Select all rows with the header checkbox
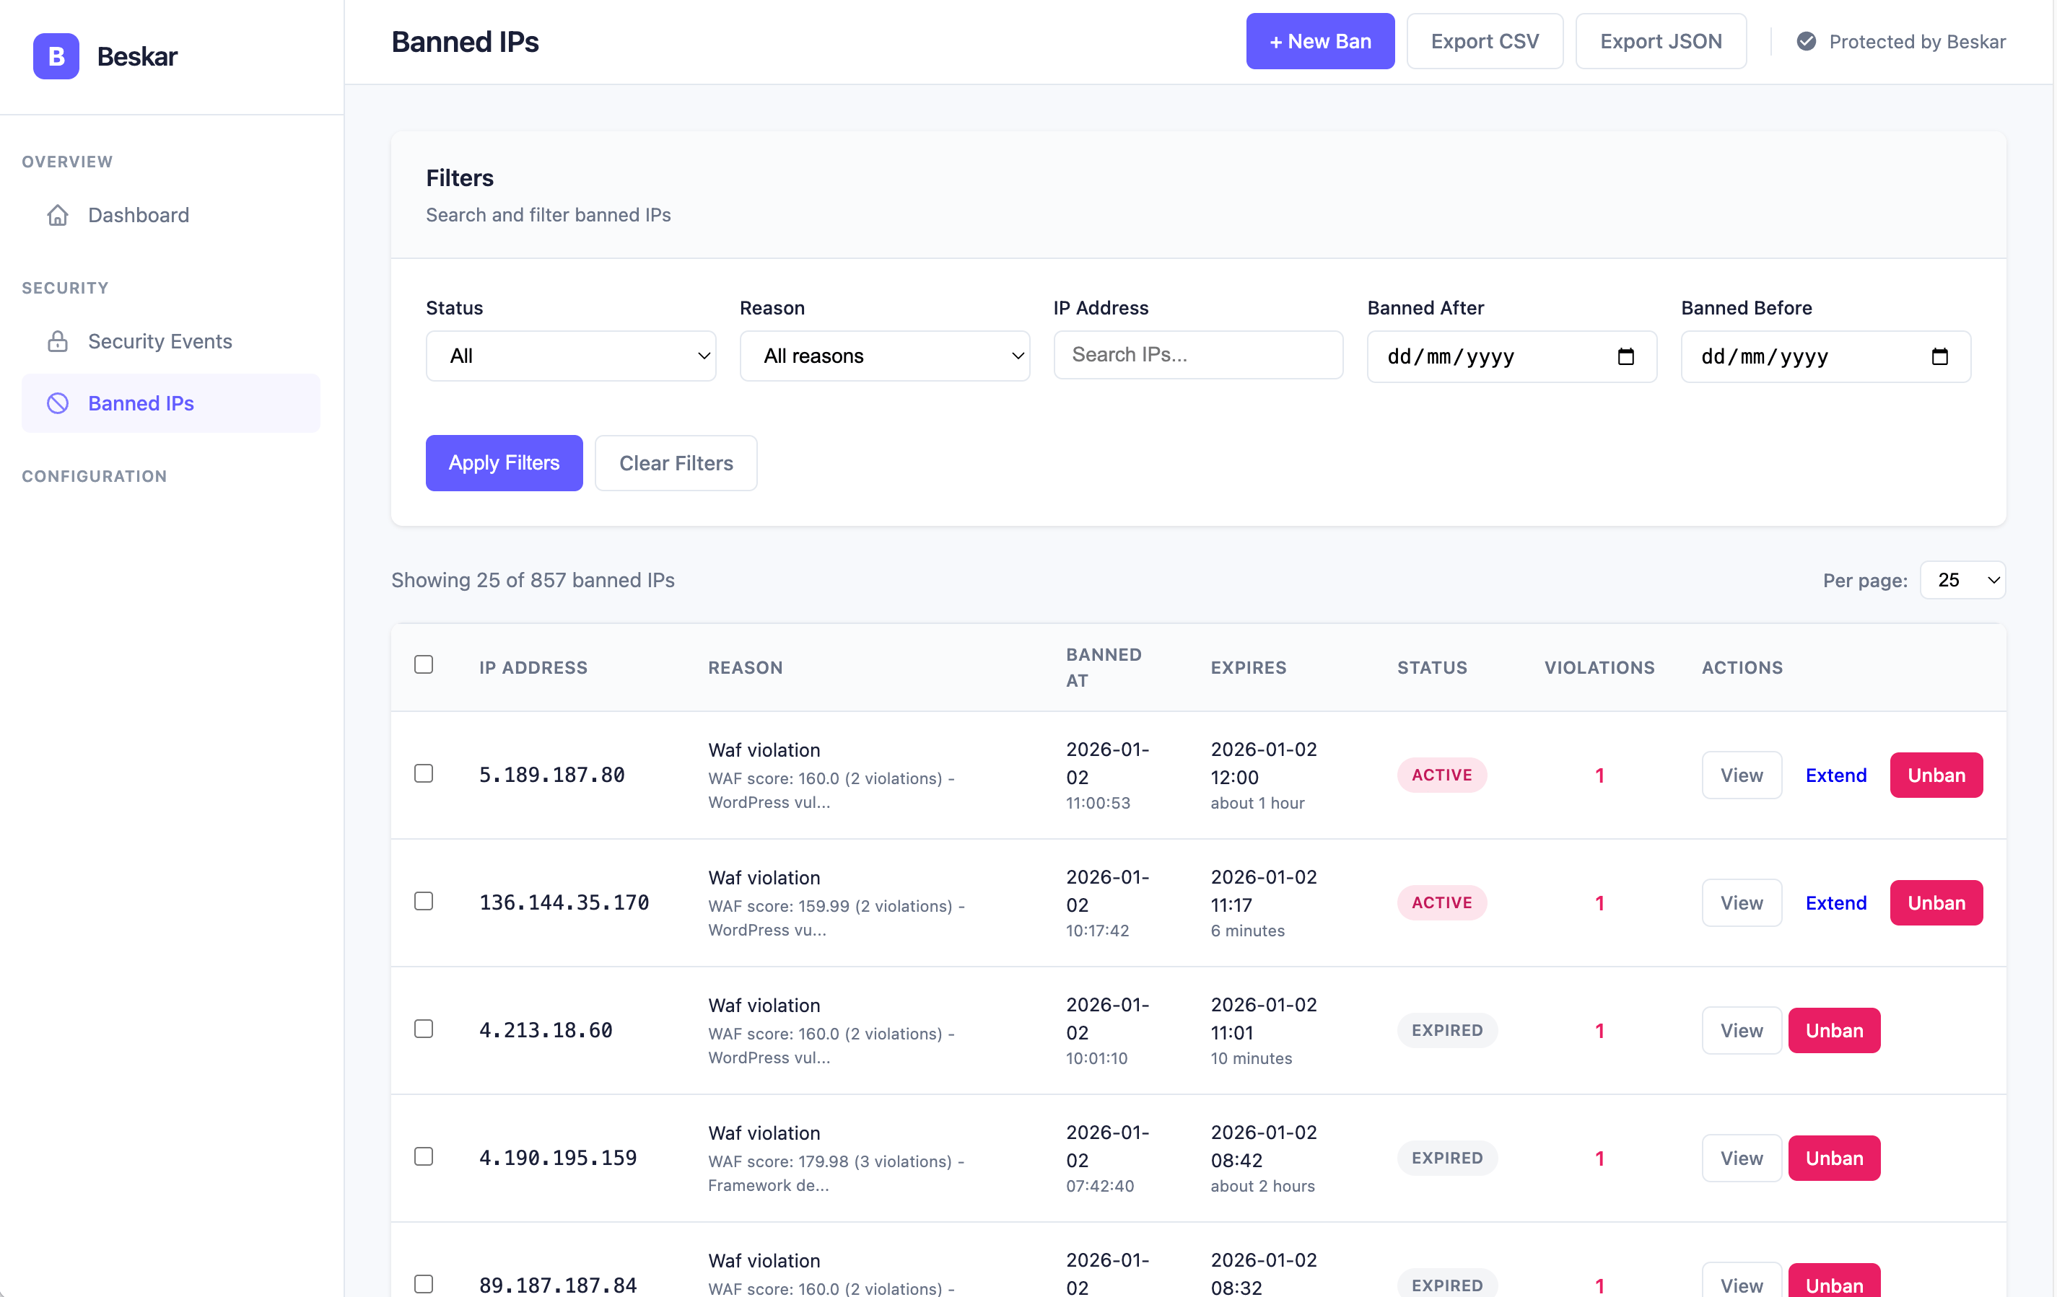Viewport: 2057px width, 1297px height. click(424, 664)
